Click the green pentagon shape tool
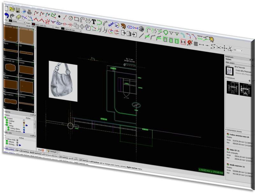 (165, 32)
